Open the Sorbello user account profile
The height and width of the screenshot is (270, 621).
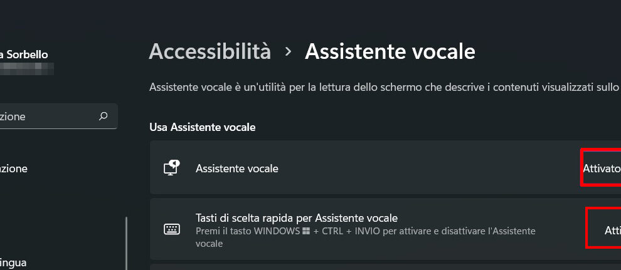point(25,55)
